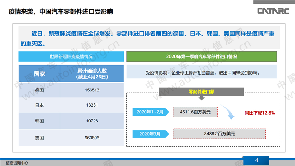Screen dimensions: 295x166
Task: Click the 国家 table column header
Action: click(x=39, y=74)
